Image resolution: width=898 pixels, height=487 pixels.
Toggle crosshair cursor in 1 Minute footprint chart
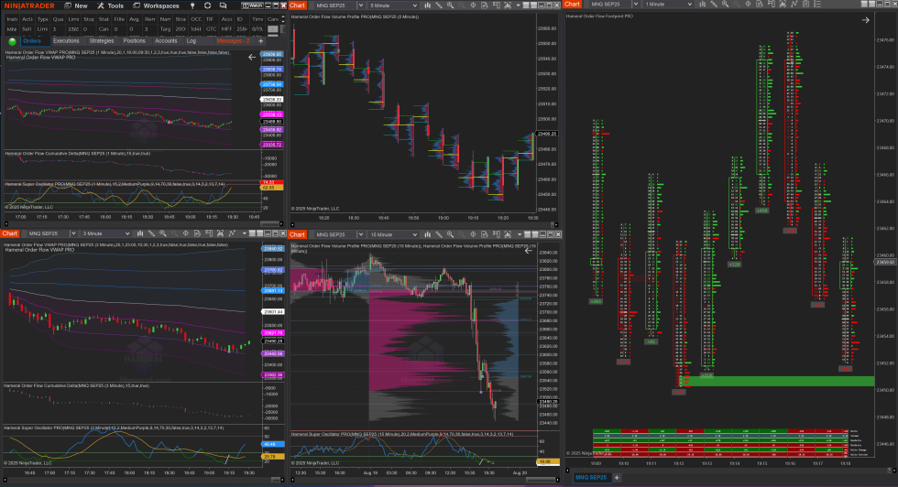(748, 4)
